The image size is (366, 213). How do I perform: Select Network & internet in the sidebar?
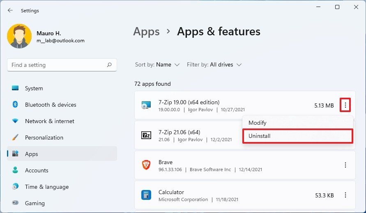coord(49,121)
